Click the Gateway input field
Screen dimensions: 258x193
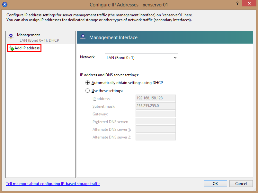point(156,114)
